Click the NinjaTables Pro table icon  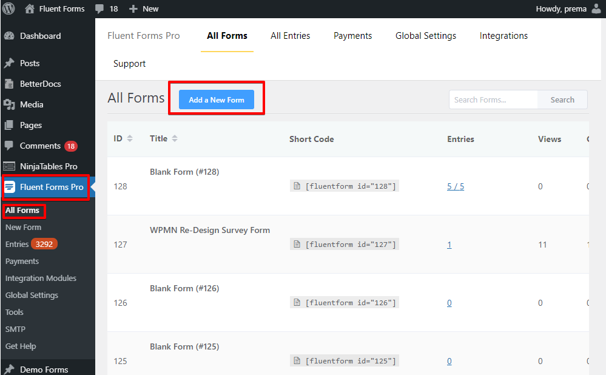pyautogui.click(x=9, y=166)
